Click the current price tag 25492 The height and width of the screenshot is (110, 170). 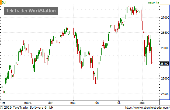tap(164, 64)
